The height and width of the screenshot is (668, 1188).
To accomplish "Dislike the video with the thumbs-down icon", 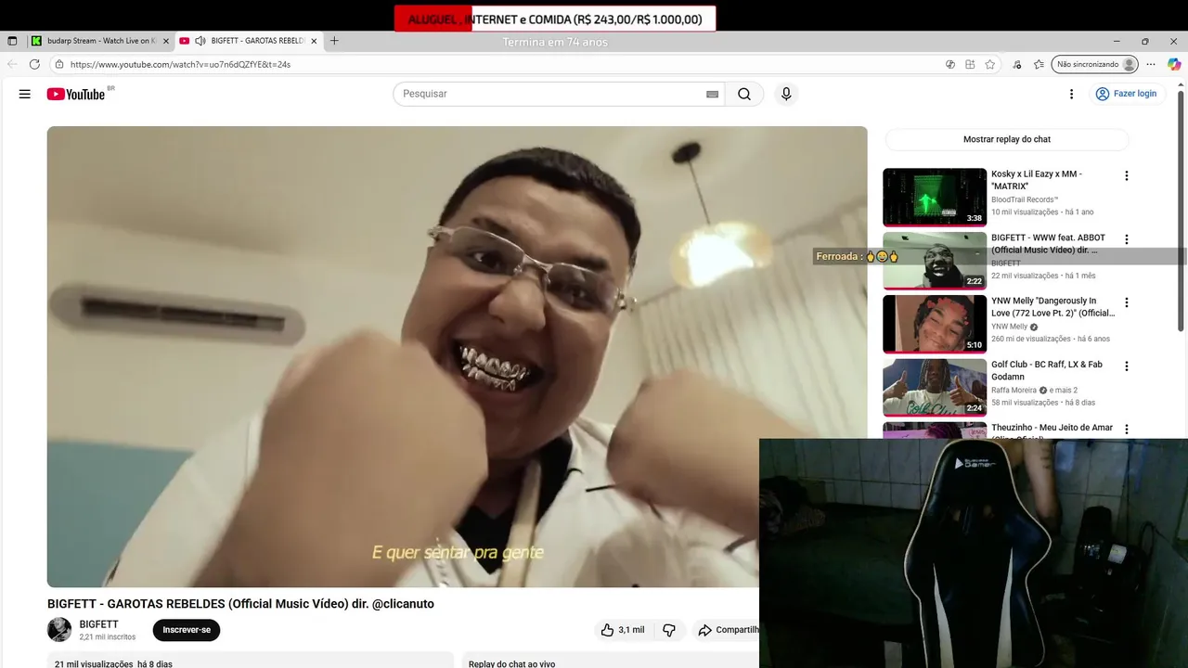I will click(x=669, y=630).
